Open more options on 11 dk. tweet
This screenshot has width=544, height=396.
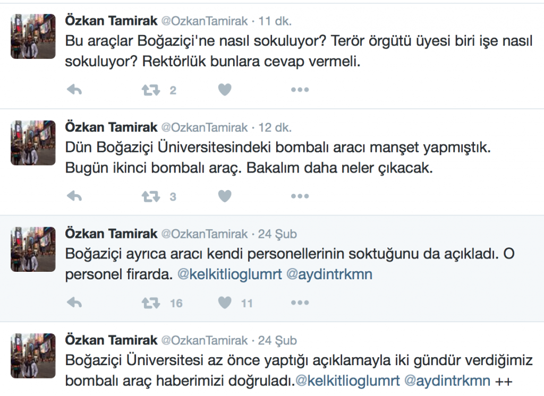coord(300,90)
